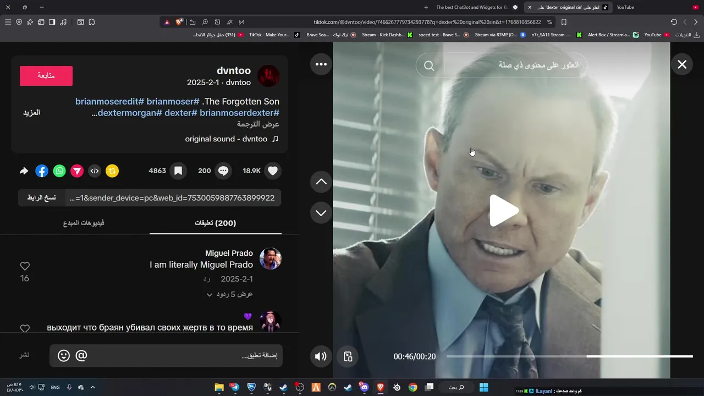Screen dimensions: 704x396
Task: Click share arrow icon in address bar
Action: click(x=193, y=22)
